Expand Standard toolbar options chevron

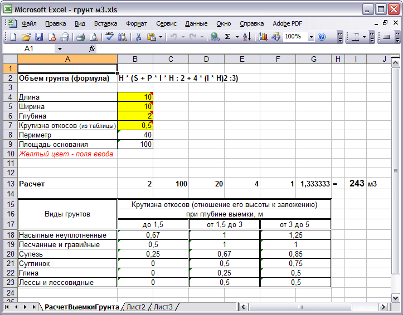[x=340, y=37]
